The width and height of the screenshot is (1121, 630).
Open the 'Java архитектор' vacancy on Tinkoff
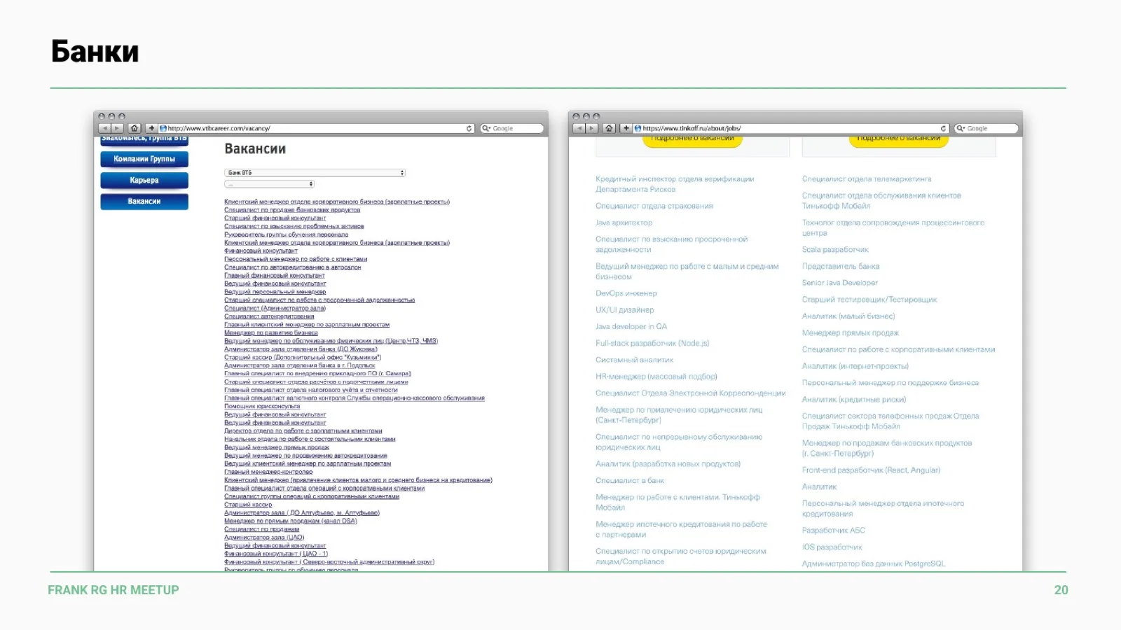point(624,223)
